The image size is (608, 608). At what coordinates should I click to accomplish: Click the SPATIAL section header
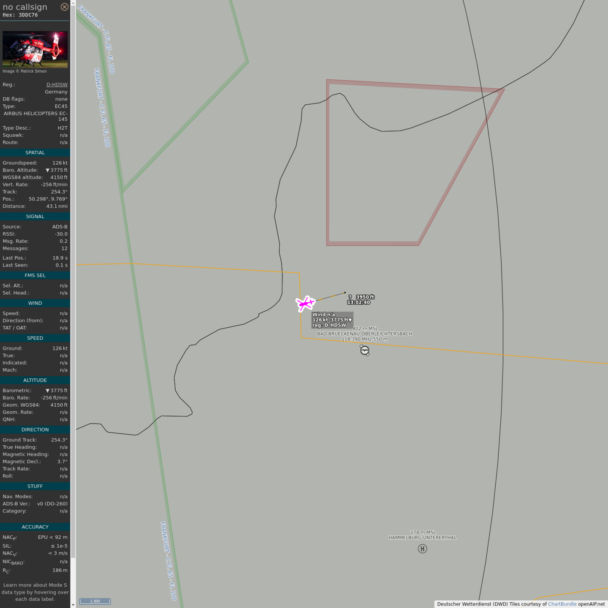[35, 152]
